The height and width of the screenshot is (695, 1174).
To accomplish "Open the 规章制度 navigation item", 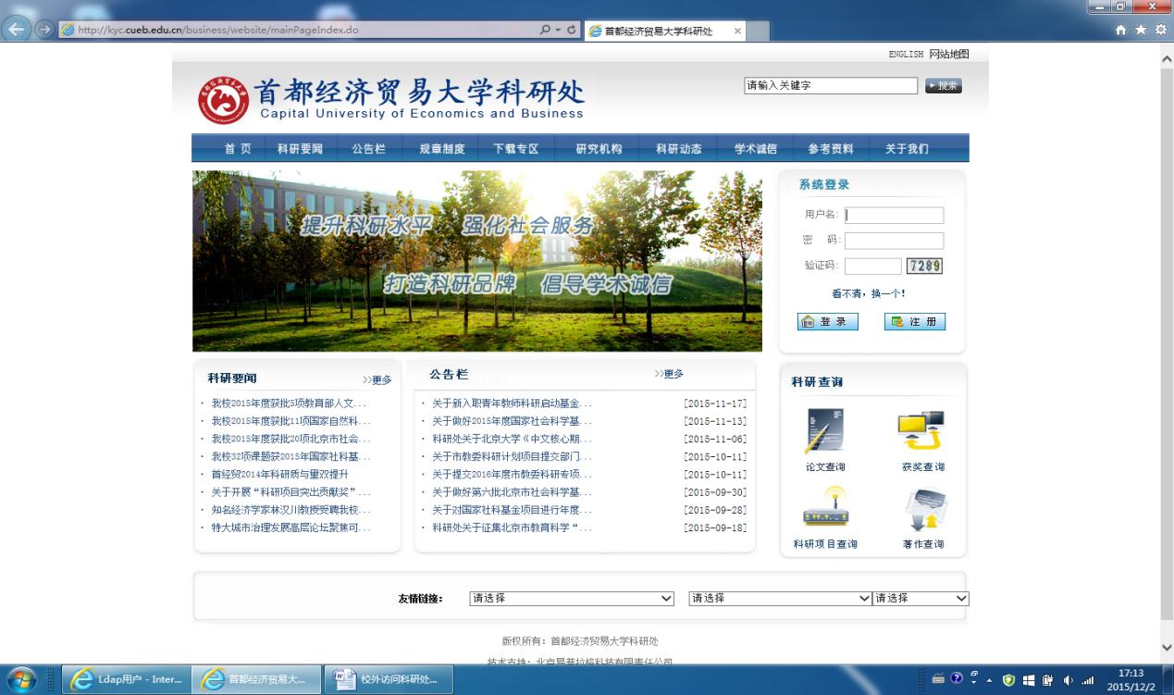I will pyautogui.click(x=441, y=149).
